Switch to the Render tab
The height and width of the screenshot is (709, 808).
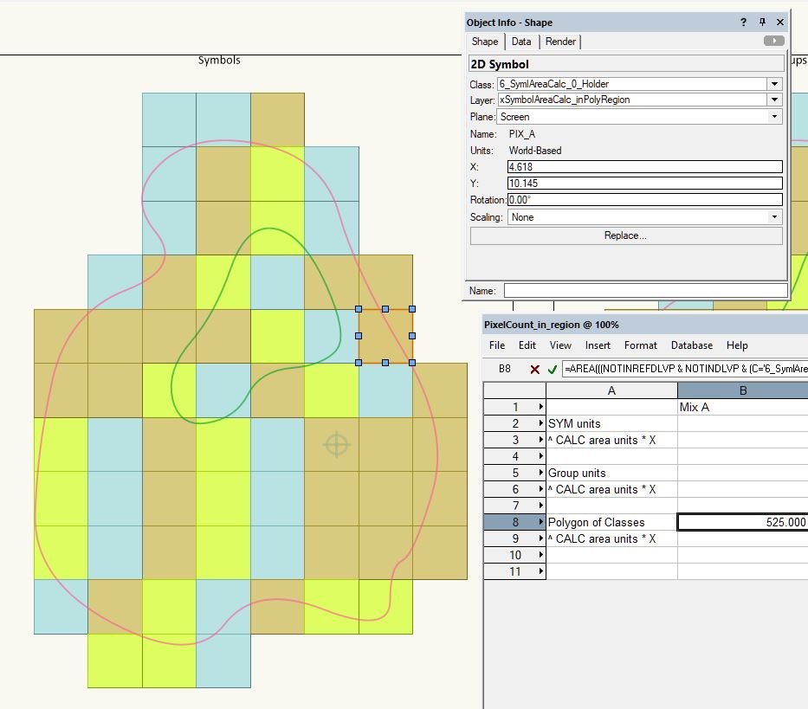pyautogui.click(x=560, y=42)
